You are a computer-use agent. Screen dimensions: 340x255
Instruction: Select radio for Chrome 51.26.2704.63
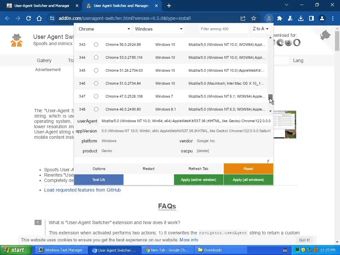(x=96, y=70)
